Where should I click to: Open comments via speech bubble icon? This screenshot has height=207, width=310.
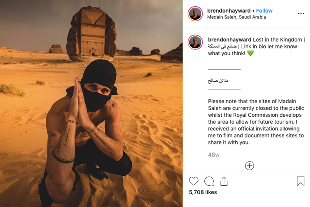[209, 181]
